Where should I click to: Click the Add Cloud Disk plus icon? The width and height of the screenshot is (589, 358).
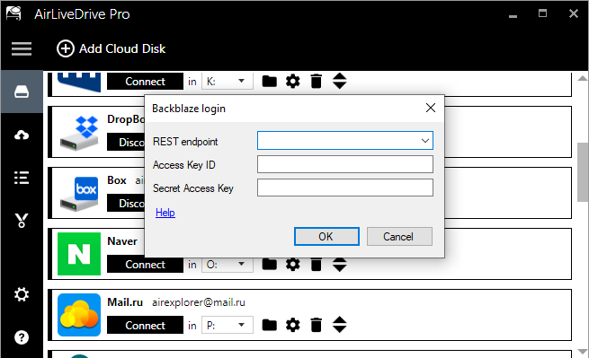[66, 48]
